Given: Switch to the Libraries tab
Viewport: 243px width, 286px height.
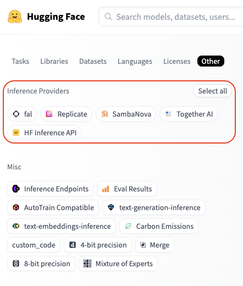Looking at the screenshot, I should [54, 61].
